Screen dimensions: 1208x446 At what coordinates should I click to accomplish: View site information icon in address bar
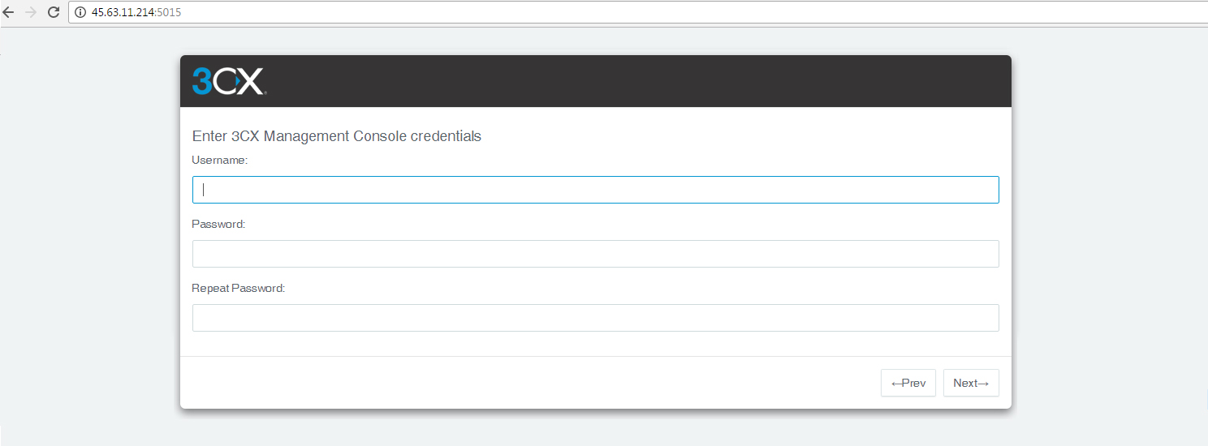point(80,12)
